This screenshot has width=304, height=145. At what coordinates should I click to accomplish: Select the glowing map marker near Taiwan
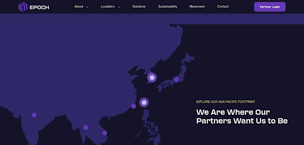click(x=144, y=102)
